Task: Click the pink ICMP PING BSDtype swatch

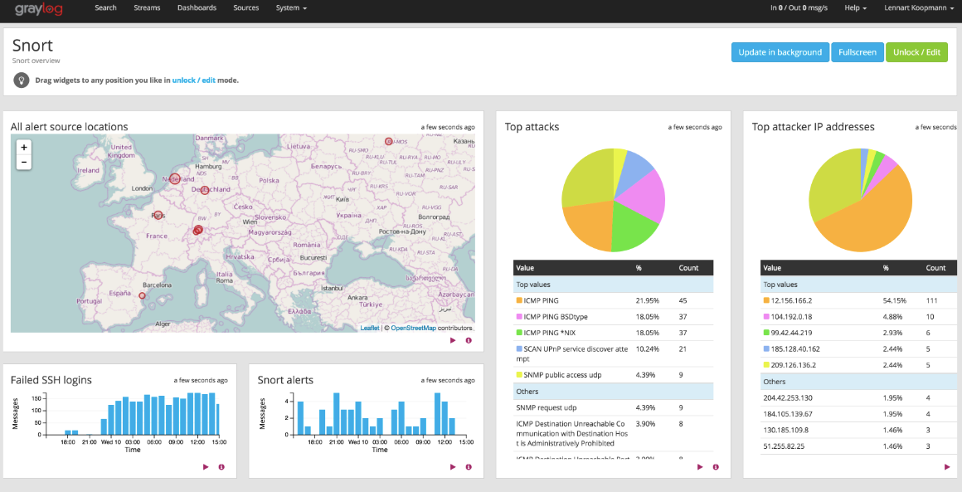Action: [519, 317]
